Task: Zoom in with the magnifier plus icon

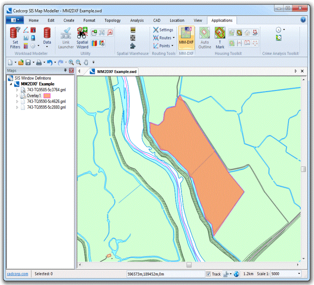Action: tap(71, 63)
